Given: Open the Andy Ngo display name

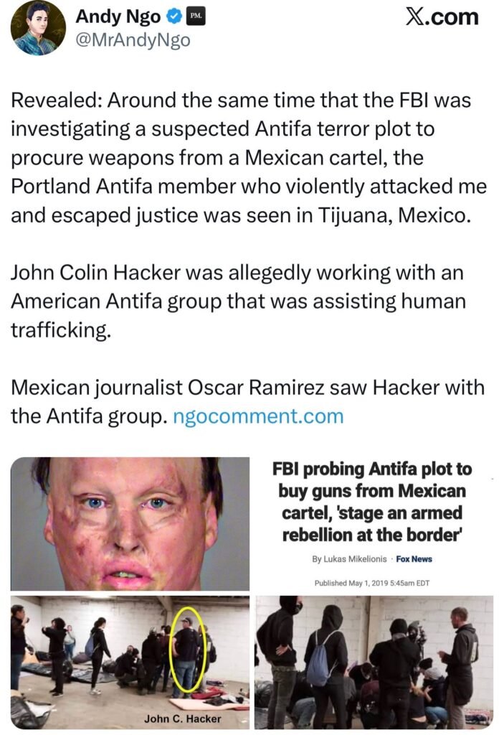Looking at the screenshot, I should click(118, 17).
